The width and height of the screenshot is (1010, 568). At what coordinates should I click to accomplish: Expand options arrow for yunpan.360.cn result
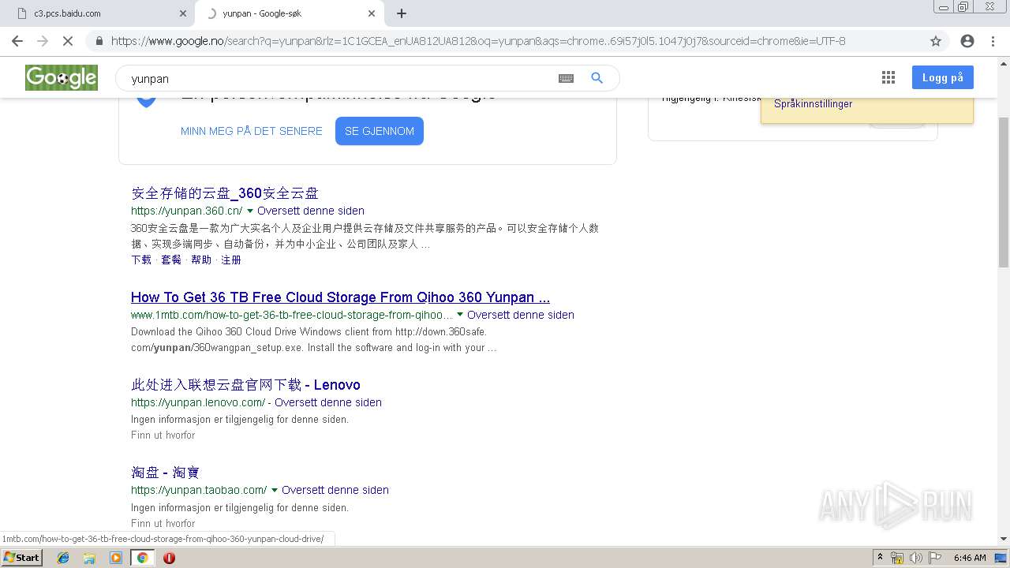coord(250,211)
